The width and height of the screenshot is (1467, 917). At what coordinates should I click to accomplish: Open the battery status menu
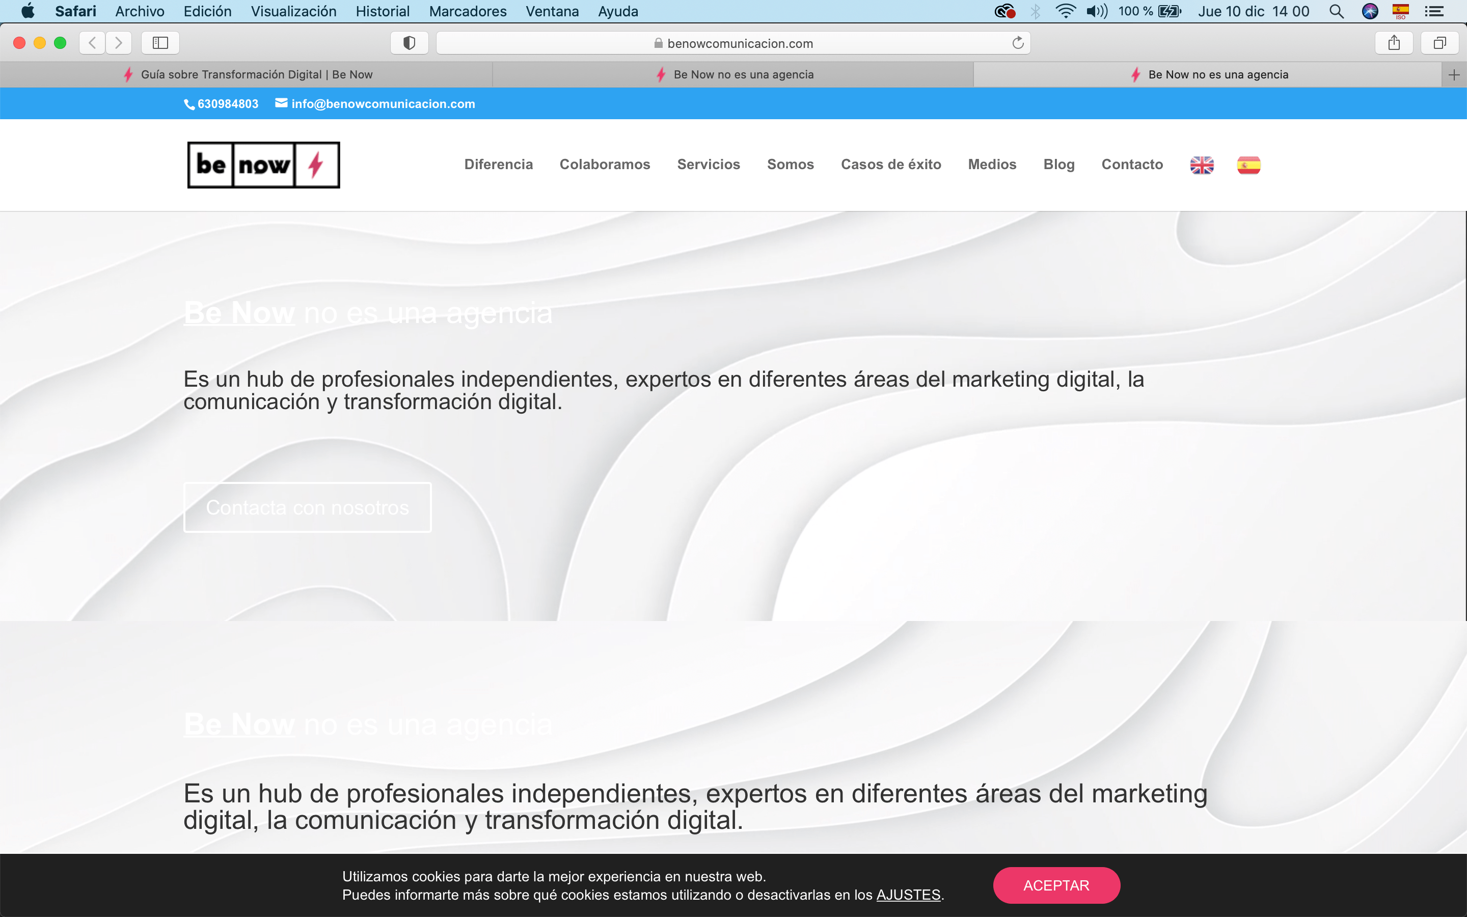tap(1149, 11)
